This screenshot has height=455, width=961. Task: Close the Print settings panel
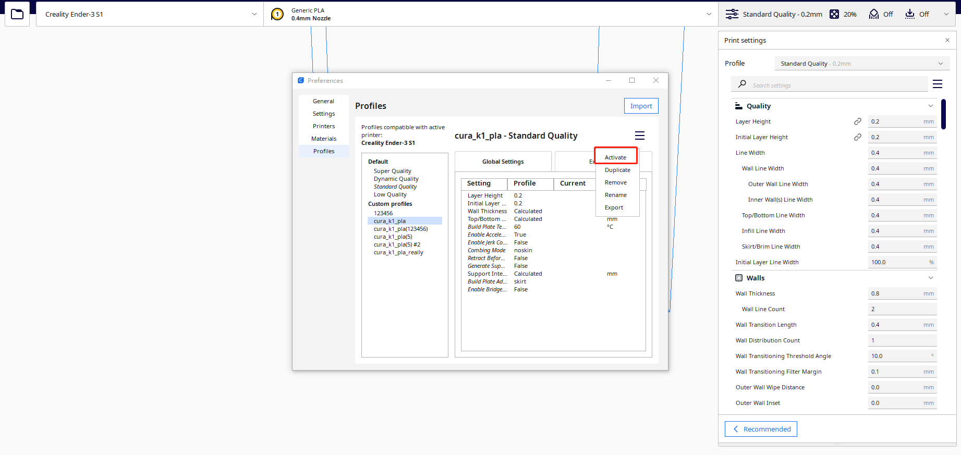pos(947,40)
